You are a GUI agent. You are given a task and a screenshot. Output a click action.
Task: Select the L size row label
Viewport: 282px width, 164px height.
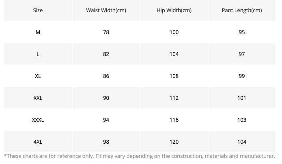(38, 54)
